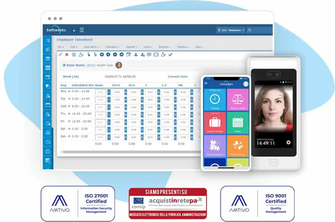Tap the pink Balance Details phone tile
The image size is (335, 222).
237,100
